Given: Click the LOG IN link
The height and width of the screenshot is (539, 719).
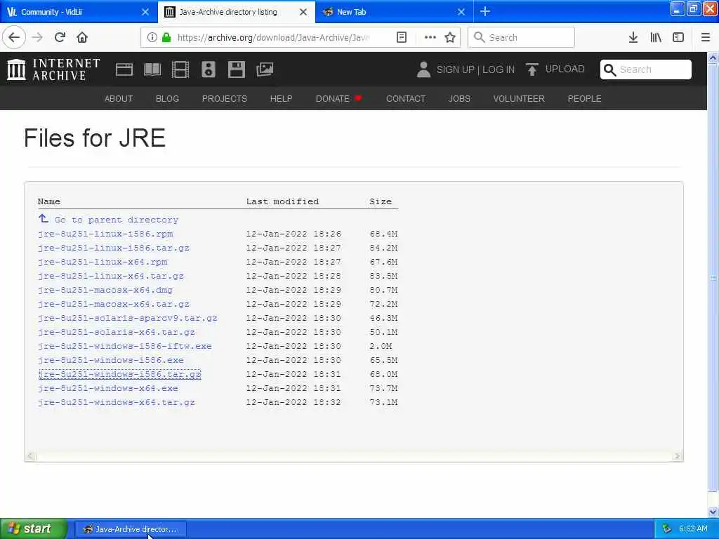Looking at the screenshot, I should pos(499,69).
